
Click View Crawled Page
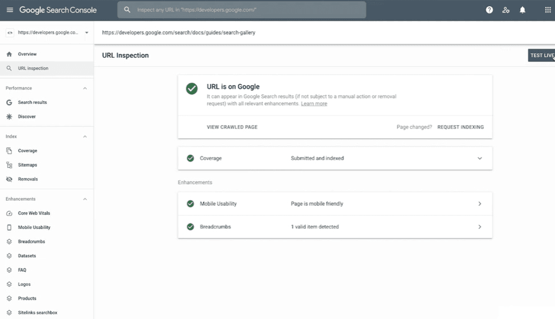click(232, 127)
